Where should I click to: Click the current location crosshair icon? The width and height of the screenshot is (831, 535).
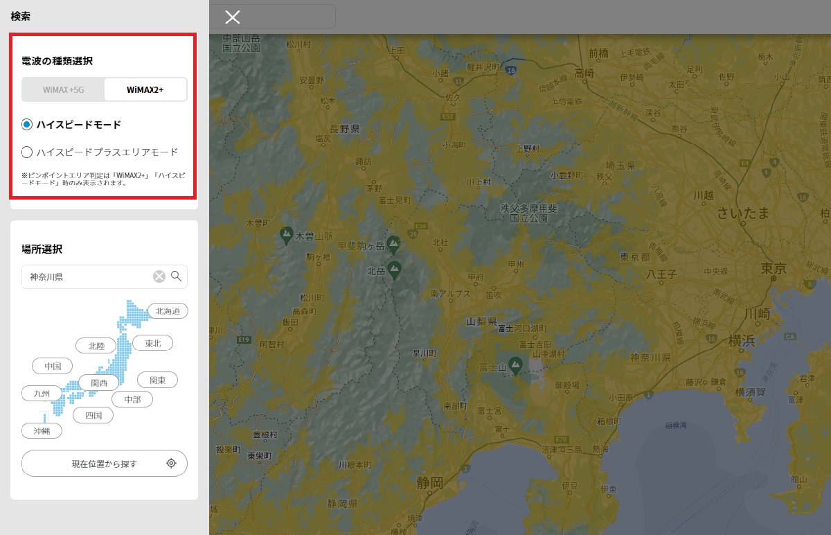tap(172, 464)
